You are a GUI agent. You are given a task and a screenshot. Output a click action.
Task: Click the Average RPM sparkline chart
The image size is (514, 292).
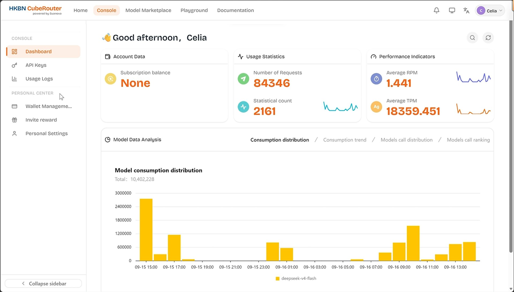[x=473, y=77]
